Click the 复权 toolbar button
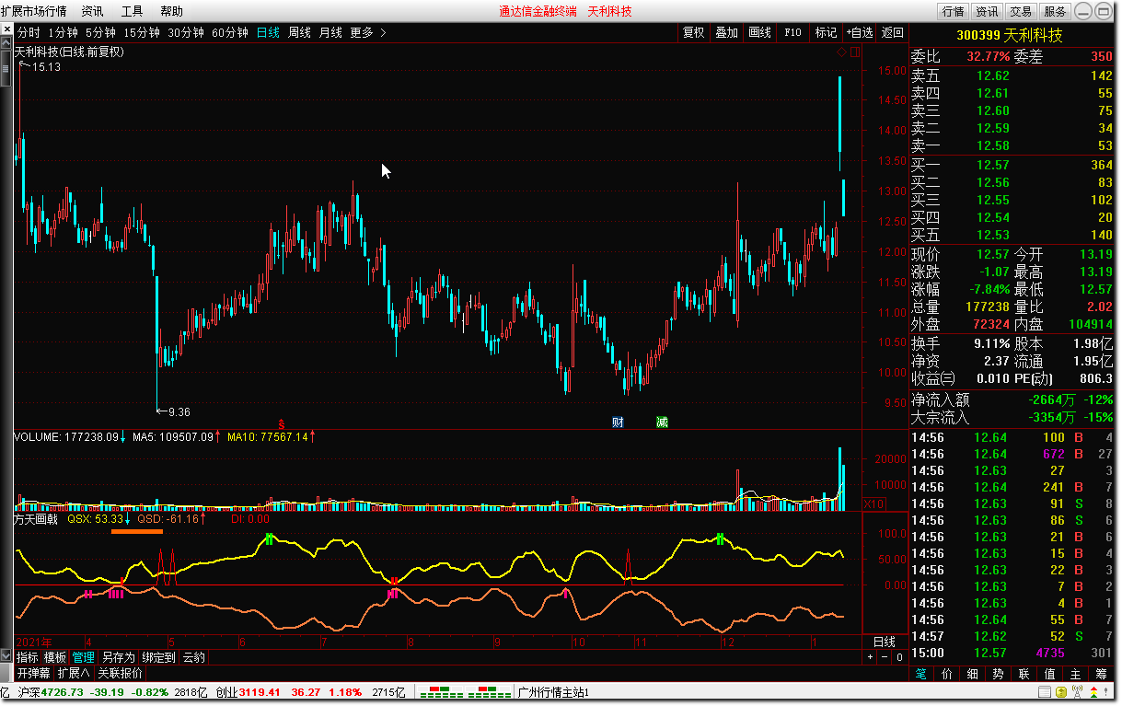Image resolution: width=1122 pixels, height=706 pixels. 693,32
